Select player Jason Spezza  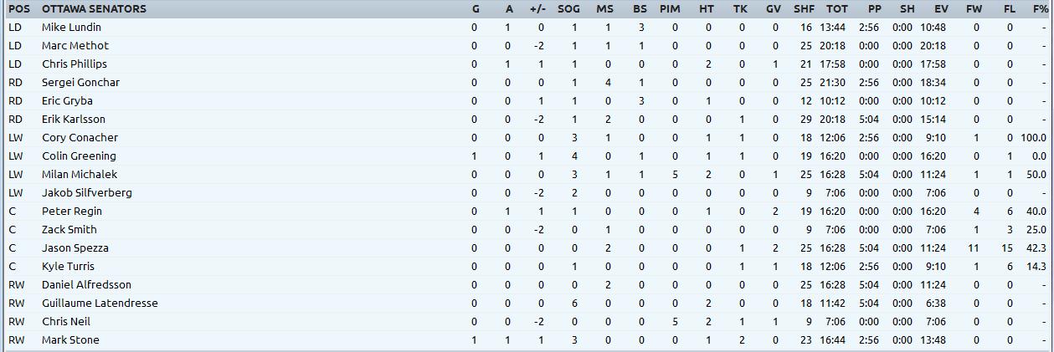point(75,247)
